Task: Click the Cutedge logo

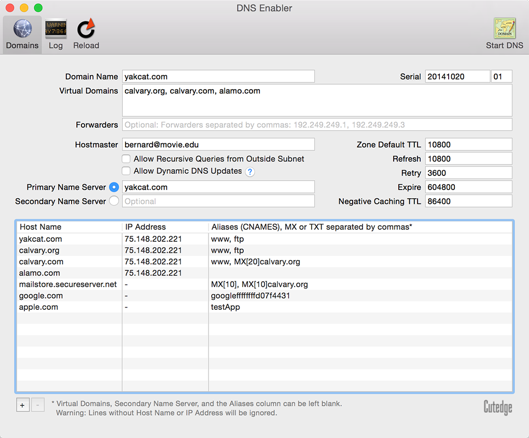Action: click(x=497, y=407)
